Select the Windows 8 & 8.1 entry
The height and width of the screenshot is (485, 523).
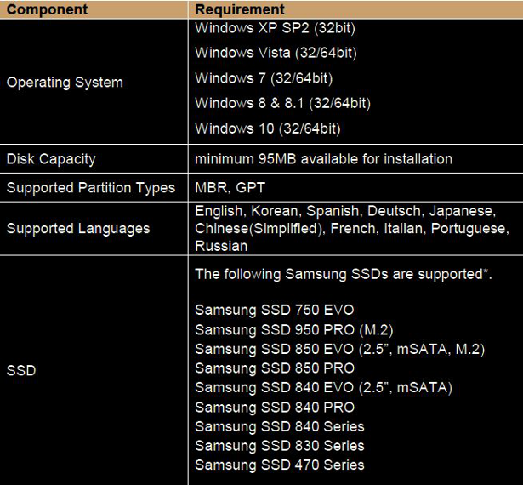coord(282,103)
